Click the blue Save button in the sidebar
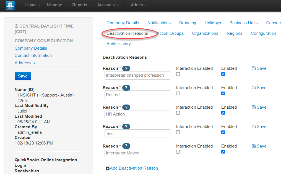The height and width of the screenshot is (174, 281). (23, 76)
